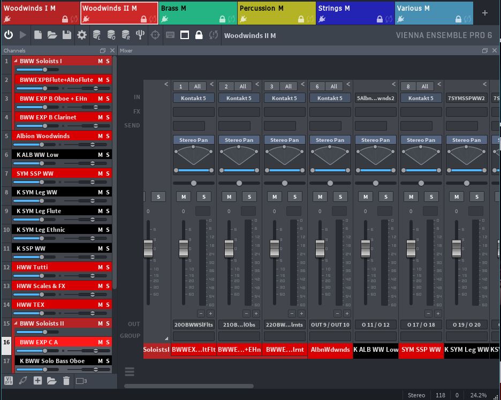Viewport: 501px width, 400px height.
Task: Open the Kontakt 5 plugin on the BWWEX...ltFlt strip
Action: click(x=194, y=98)
